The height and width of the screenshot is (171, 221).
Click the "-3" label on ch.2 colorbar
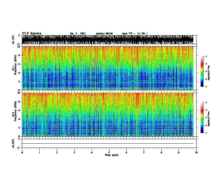point(206,103)
